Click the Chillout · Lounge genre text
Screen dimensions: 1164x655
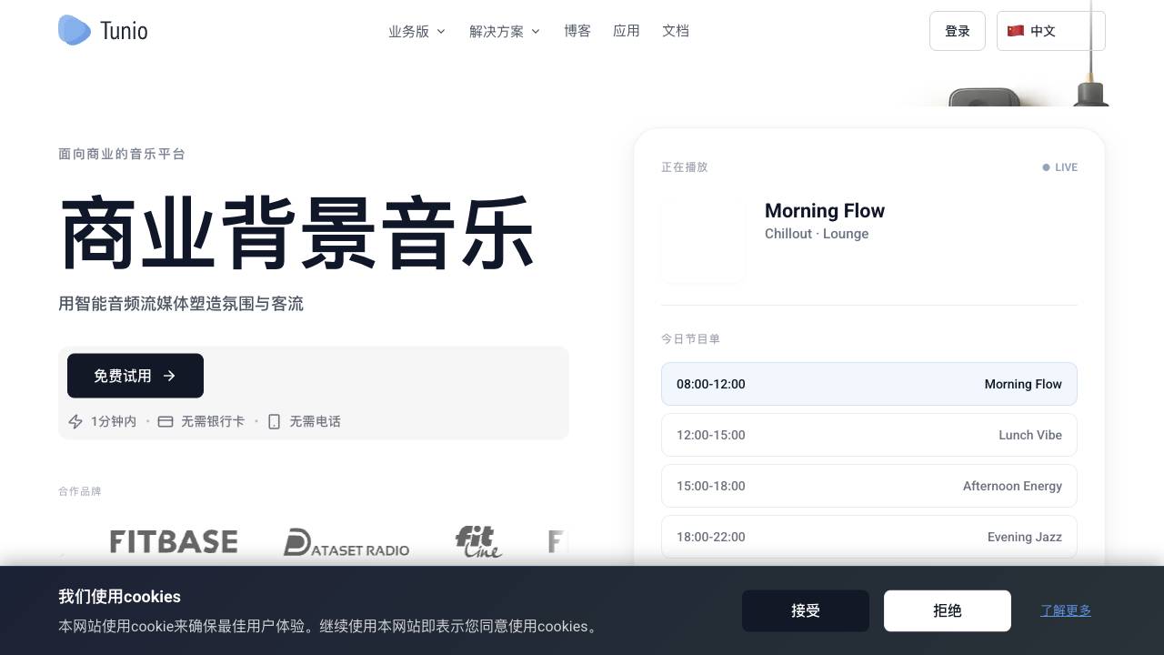pyautogui.click(x=817, y=234)
